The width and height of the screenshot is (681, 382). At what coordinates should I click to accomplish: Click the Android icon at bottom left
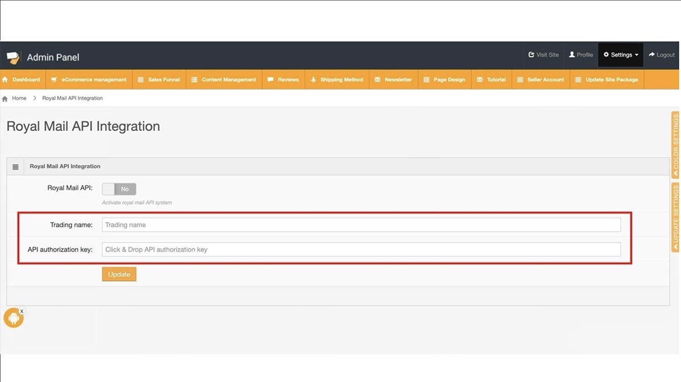coord(13,318)
